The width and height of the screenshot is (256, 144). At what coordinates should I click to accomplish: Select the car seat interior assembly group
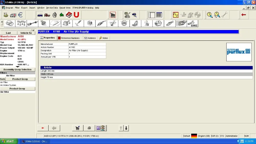coord(135,23)
